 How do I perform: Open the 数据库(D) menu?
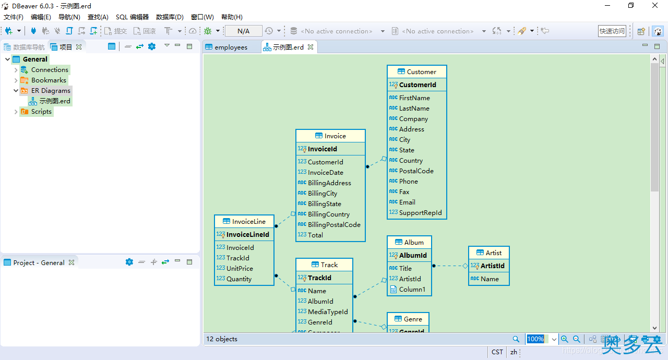(170, 17)
